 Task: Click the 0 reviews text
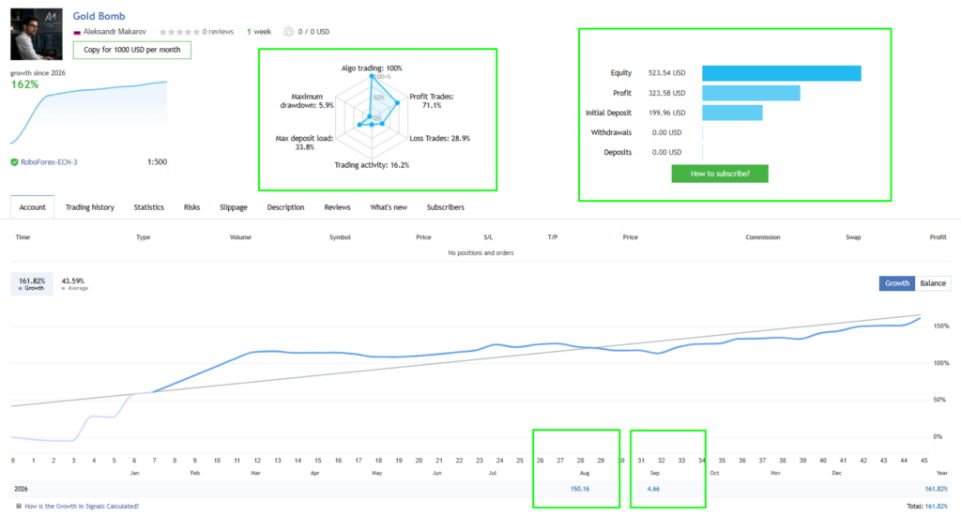pyautogui.click(x=218, y=32)
